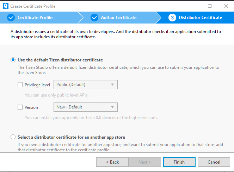Open the Public (Default) privilege dropdown
Image resolution: width=234 pixels, height=172 pixels.
coord(86,85)
